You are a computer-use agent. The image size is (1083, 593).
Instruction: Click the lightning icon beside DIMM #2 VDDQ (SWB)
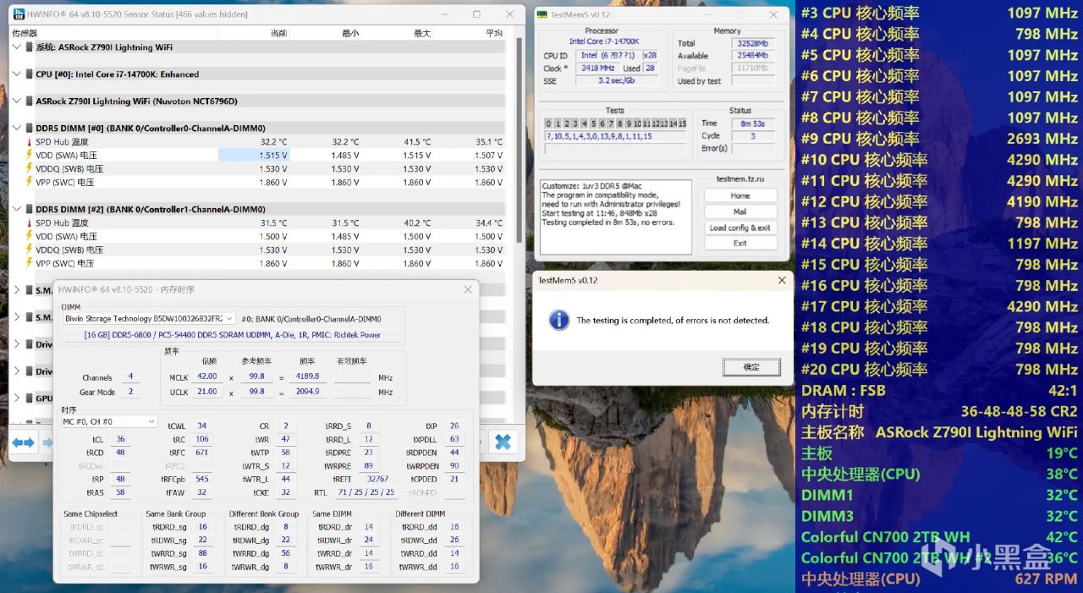(x=29, y=250)
